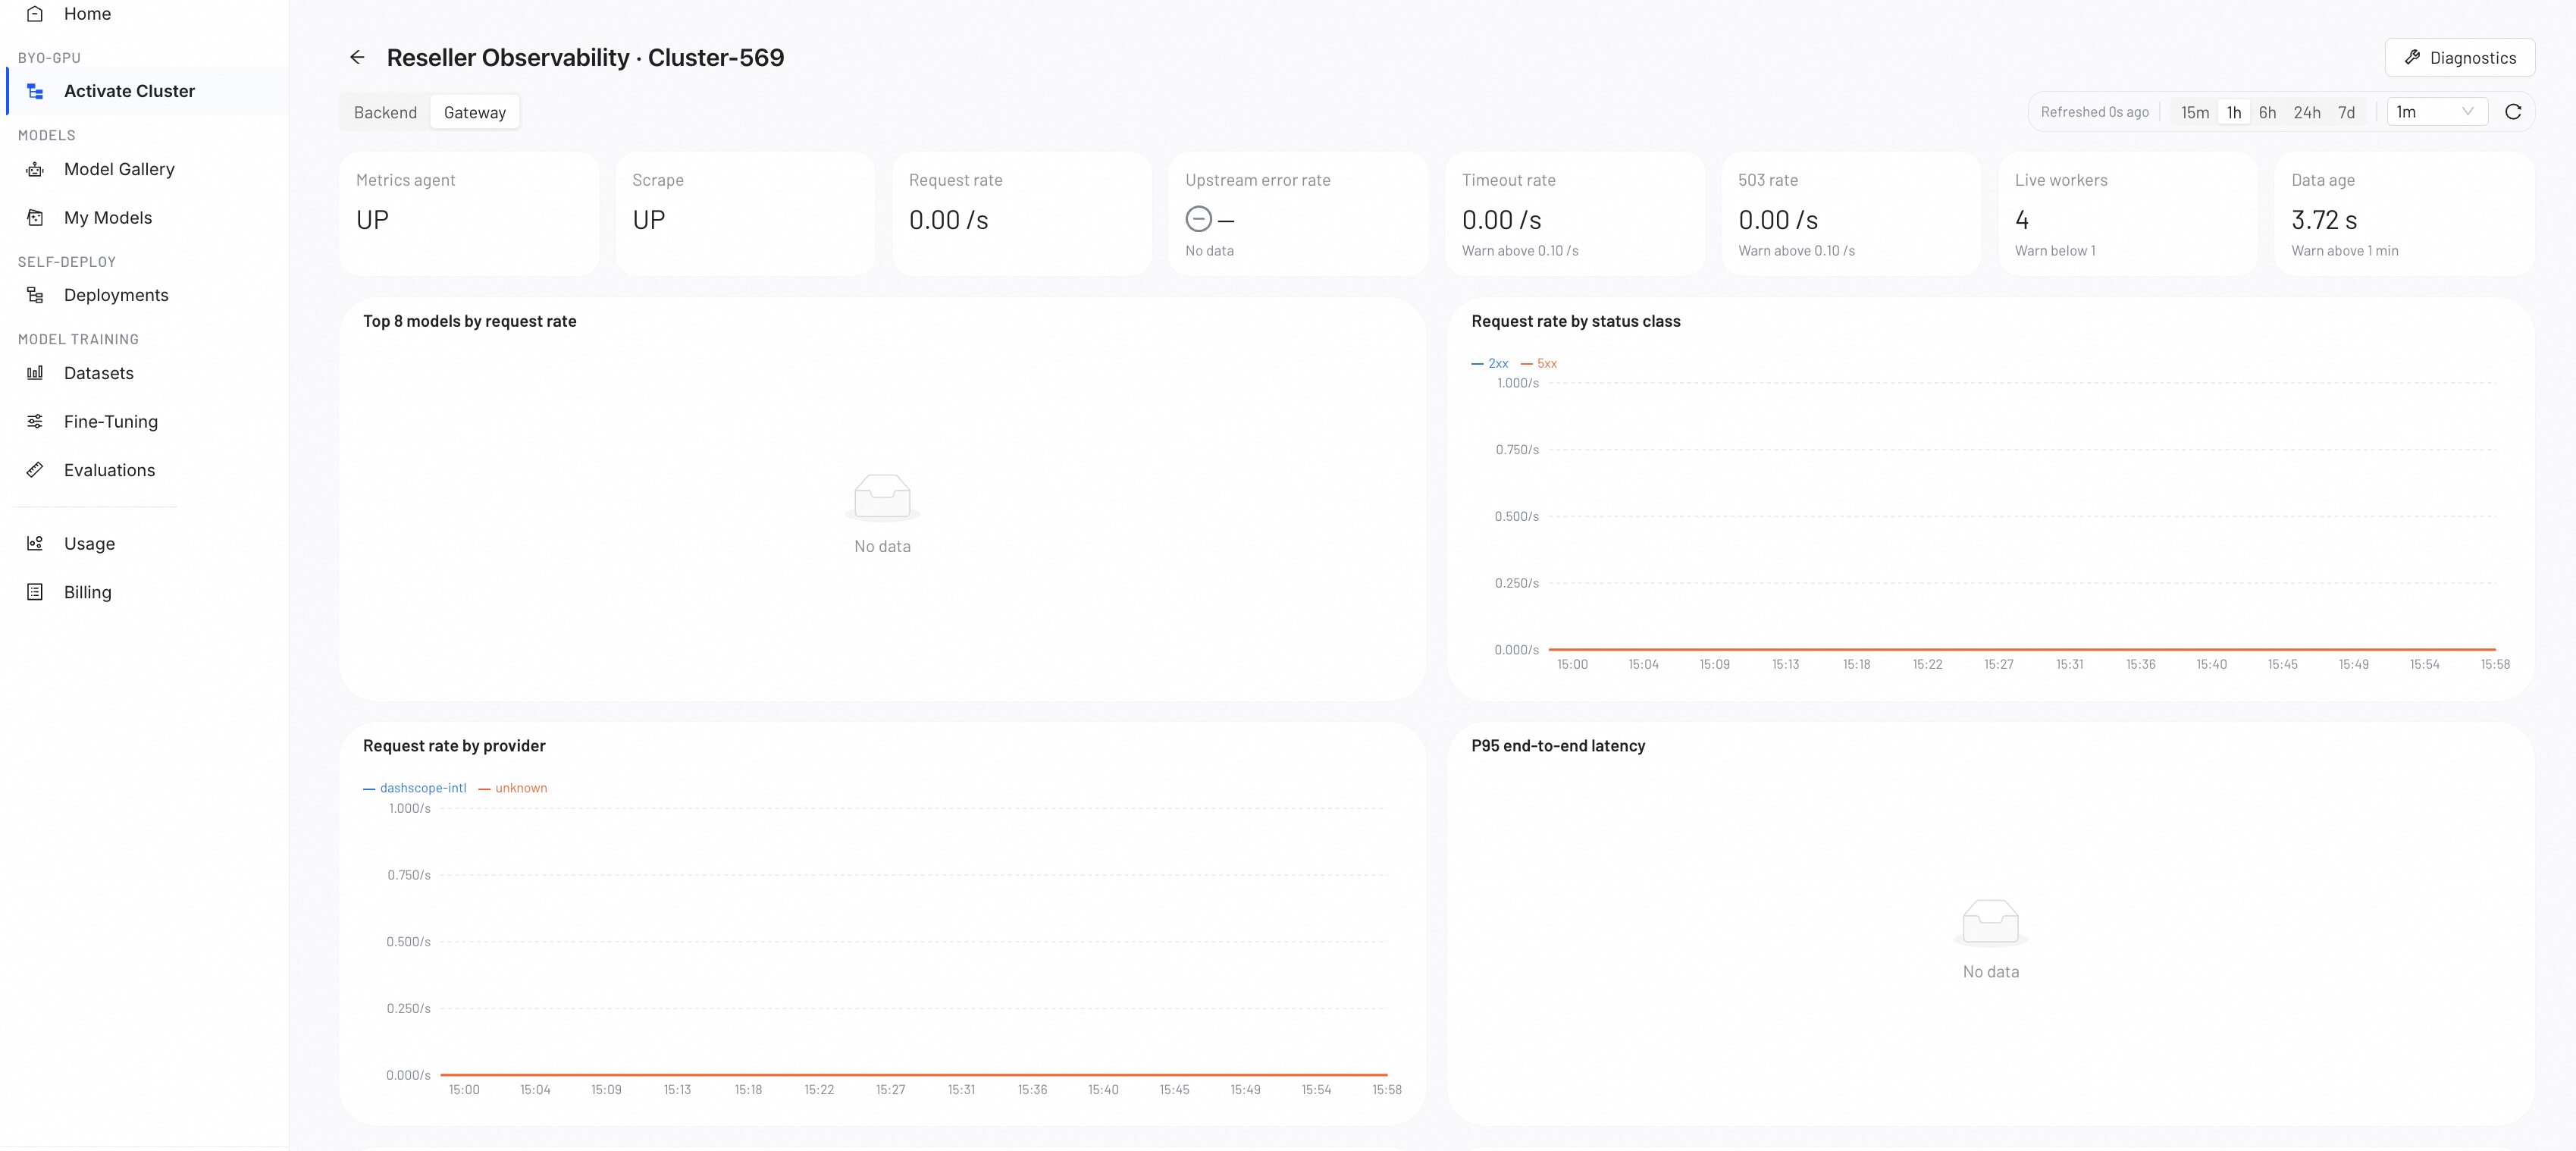Click the Fine-Tuning sliders icon
Image resolution: width=2576 pixels, height=1151 pixels.
(x=35, y=421)
